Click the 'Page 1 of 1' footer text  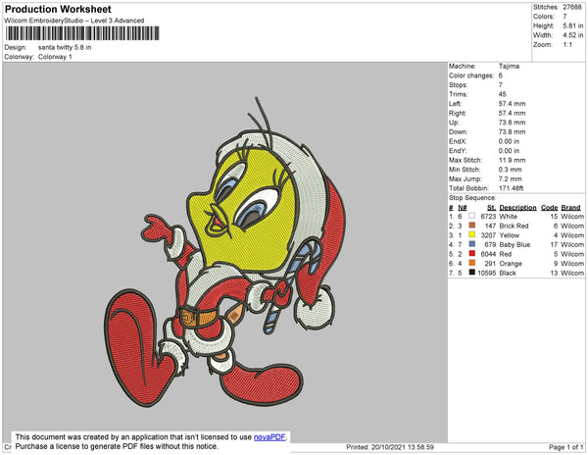(565, 447)
